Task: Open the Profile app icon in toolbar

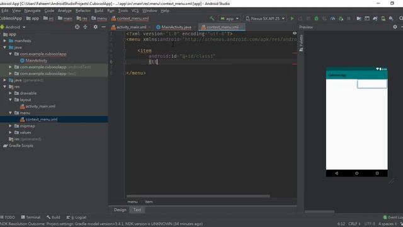Action: [x=332, y=18]
